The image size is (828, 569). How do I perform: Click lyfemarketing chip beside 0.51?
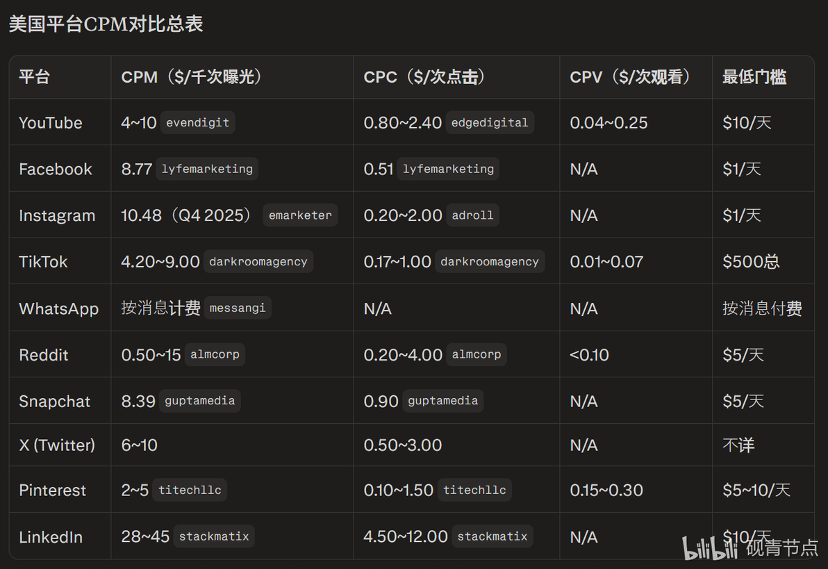coord(448,169)
